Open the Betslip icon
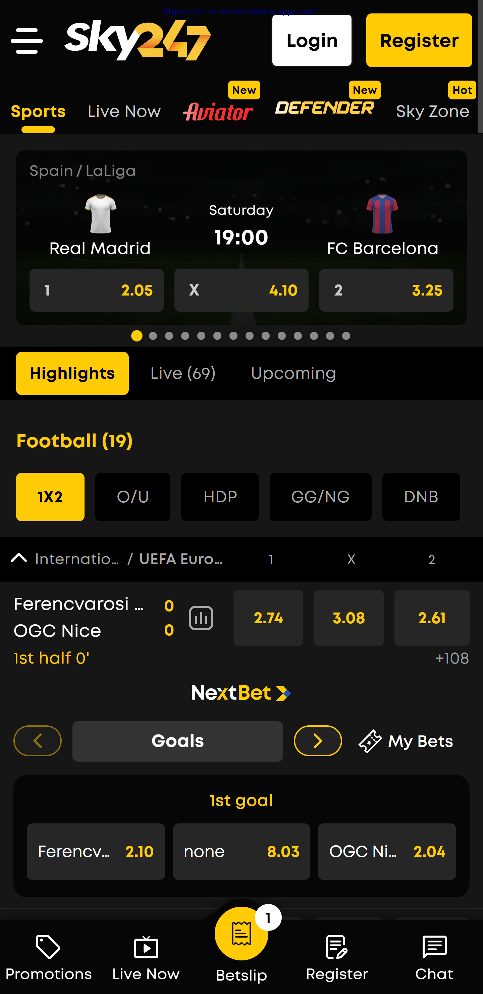The width and height of the screenshot is (483, 994). pyautogui.click(x=241, y=934)
